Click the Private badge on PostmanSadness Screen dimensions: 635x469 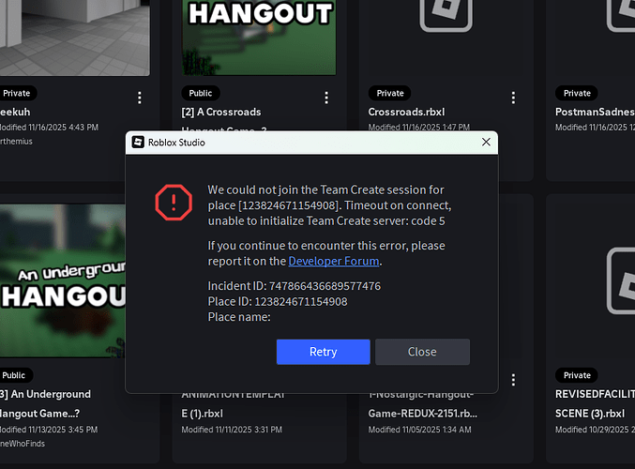[x=577, y=93]
